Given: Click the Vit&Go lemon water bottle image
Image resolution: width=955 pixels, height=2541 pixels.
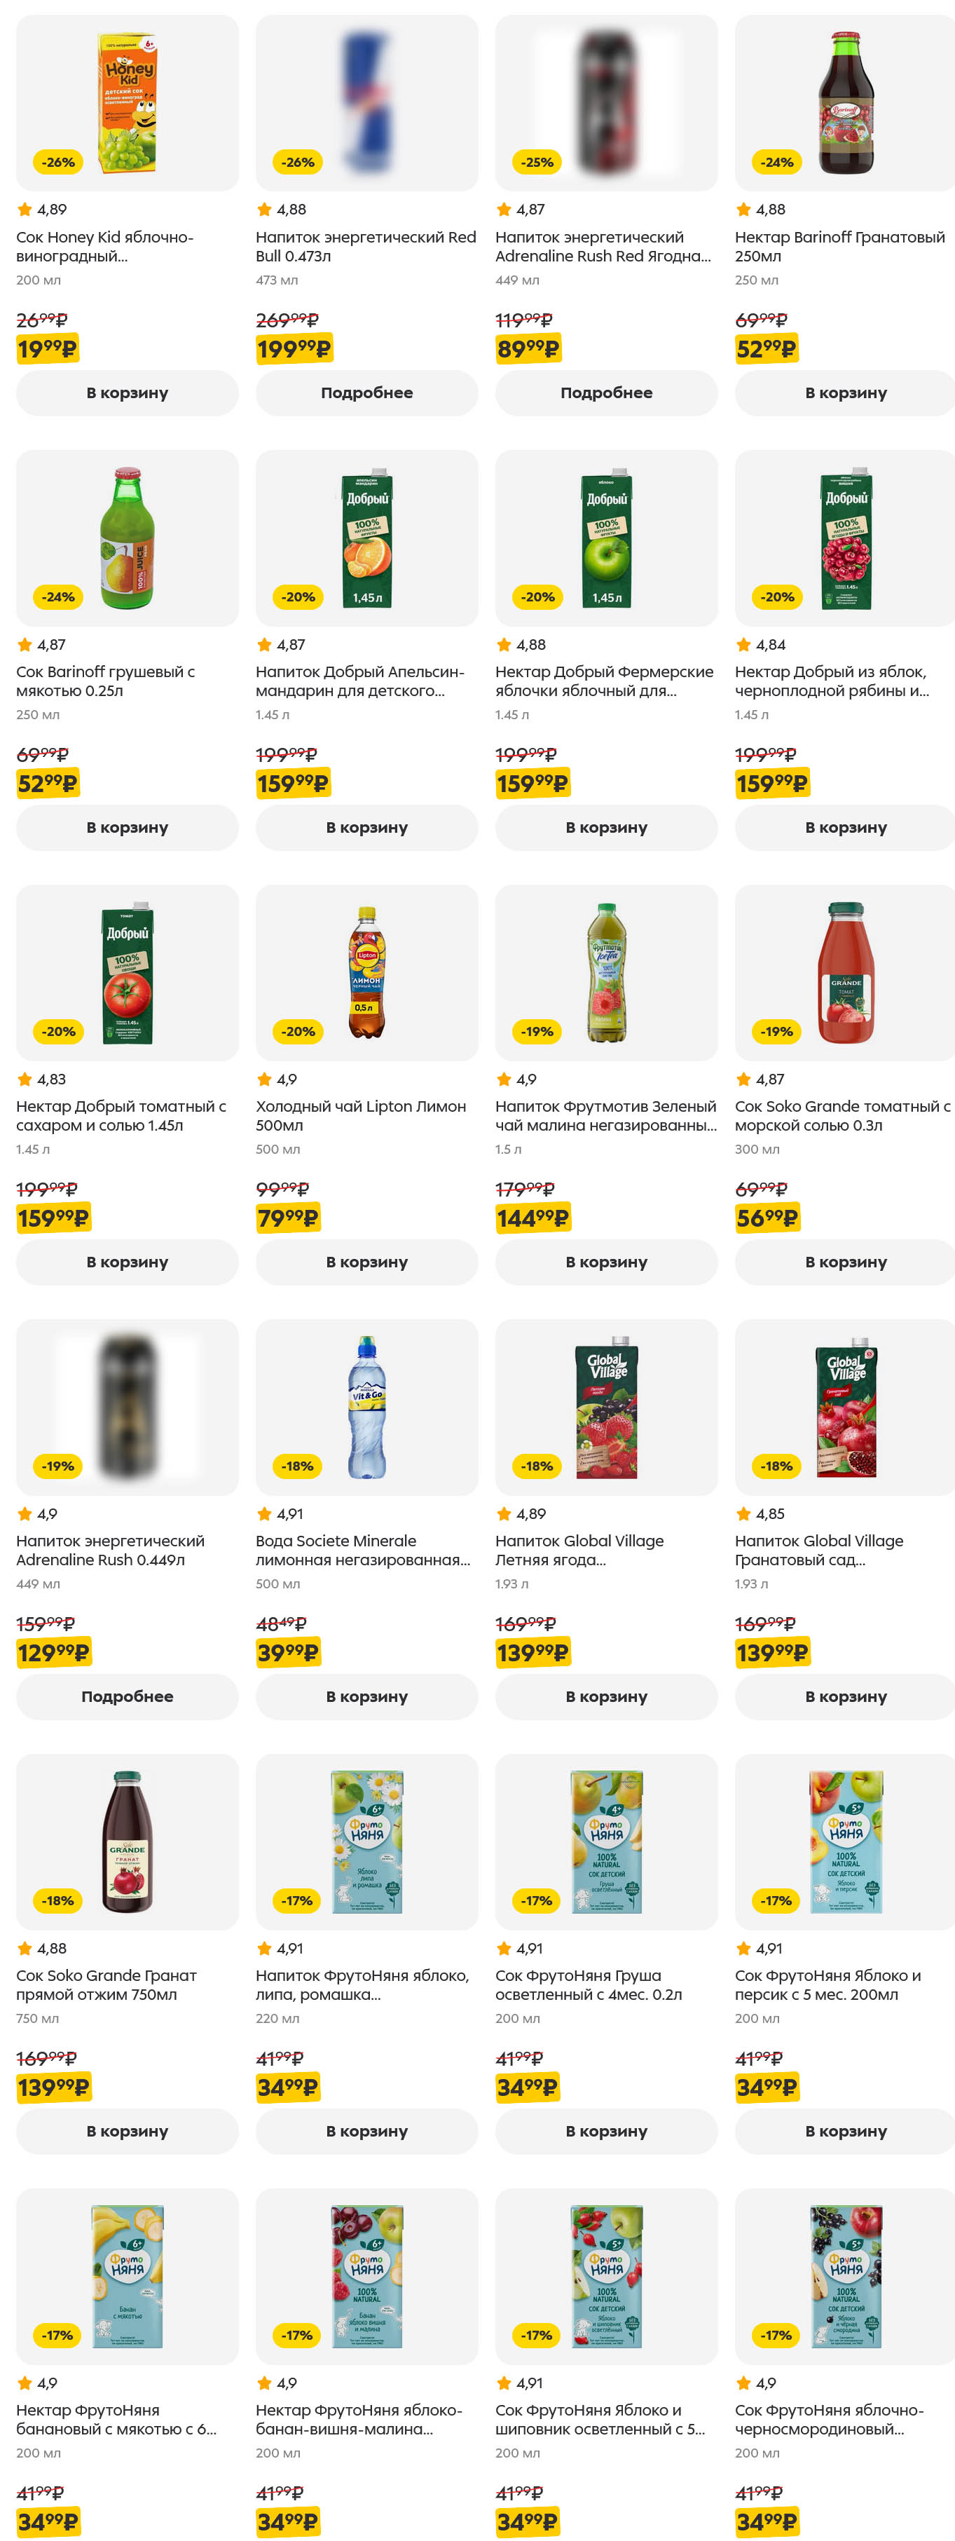Looking at the screenshot, I should [366, 1407].
